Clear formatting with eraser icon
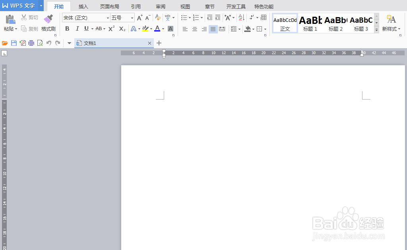Image resolution: width=407 pixels, height=250 pixels. click(158, 18)
